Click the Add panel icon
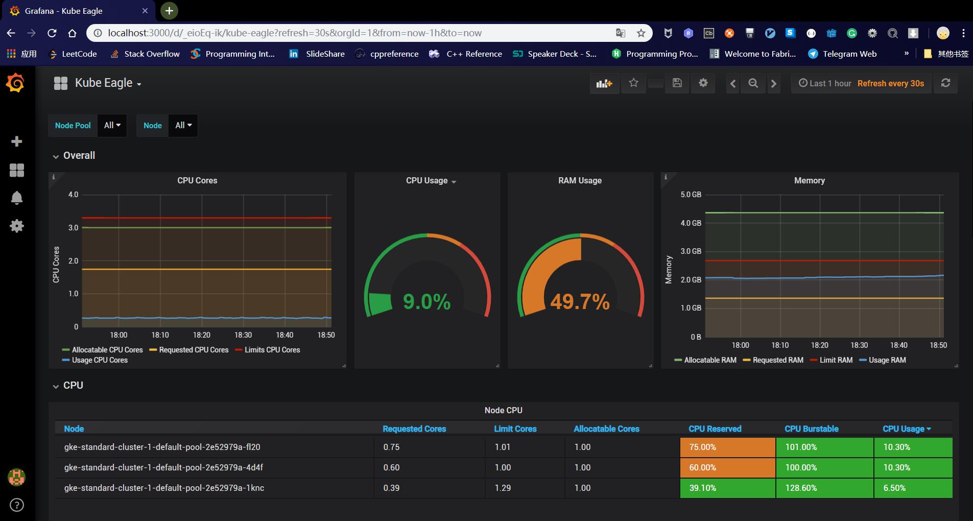The image size is (973, 521). [604, 83]
